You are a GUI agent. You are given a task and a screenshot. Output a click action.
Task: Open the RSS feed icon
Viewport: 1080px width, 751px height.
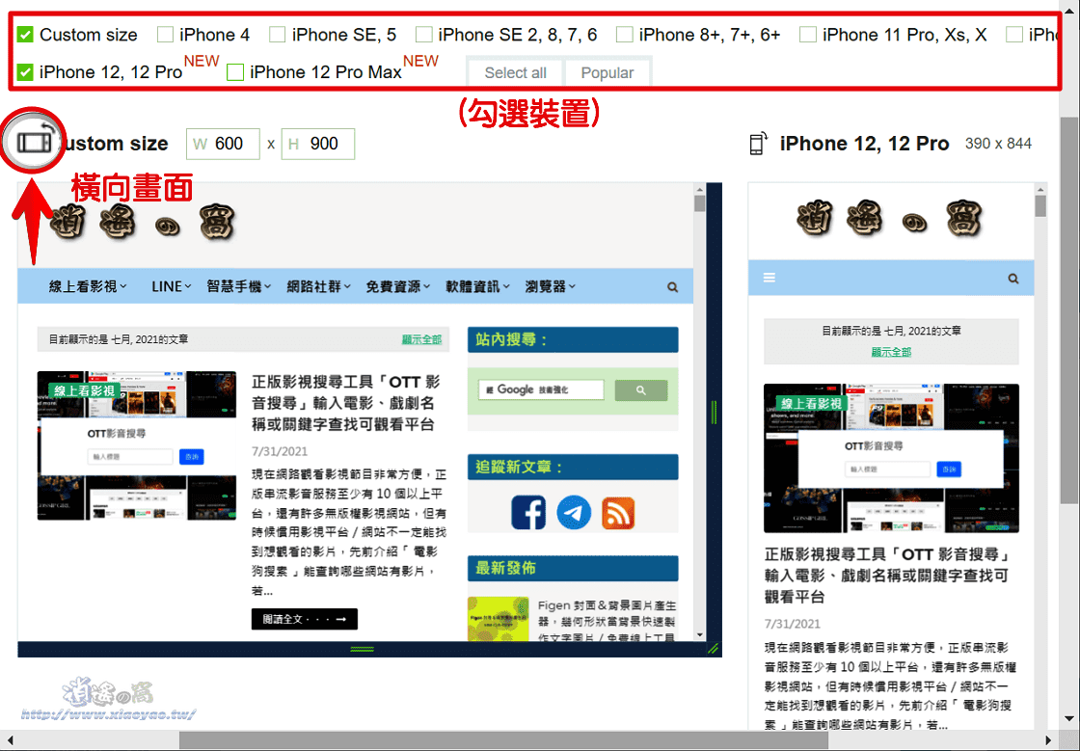point(618,513)
